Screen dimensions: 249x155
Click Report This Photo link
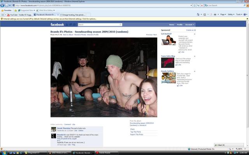click(x=137, y=134)
